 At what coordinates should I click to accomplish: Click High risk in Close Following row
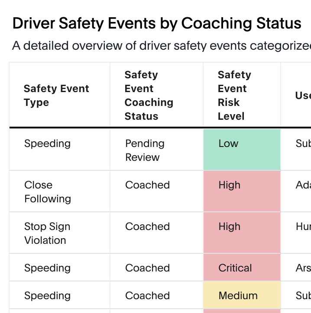pos(242,191)
